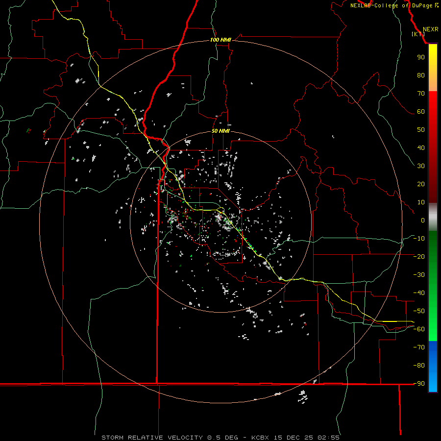Screen dimensions: 441x441
Task: Click the 80 value on velocity scale
Action: coord(421,75)
